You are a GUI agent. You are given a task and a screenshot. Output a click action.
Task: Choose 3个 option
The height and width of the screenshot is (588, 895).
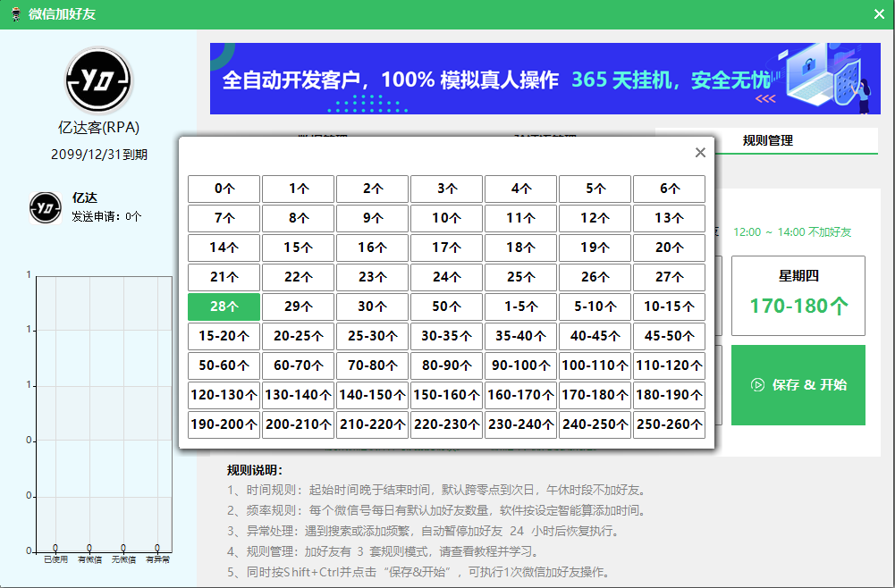446,189
